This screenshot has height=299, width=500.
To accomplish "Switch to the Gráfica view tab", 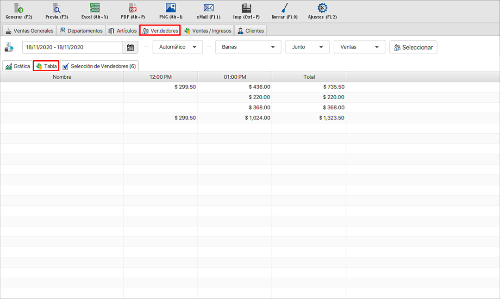I will [x=18, y=66].
